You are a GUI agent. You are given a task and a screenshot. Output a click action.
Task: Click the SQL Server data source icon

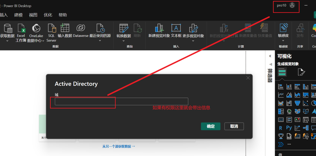51,28
